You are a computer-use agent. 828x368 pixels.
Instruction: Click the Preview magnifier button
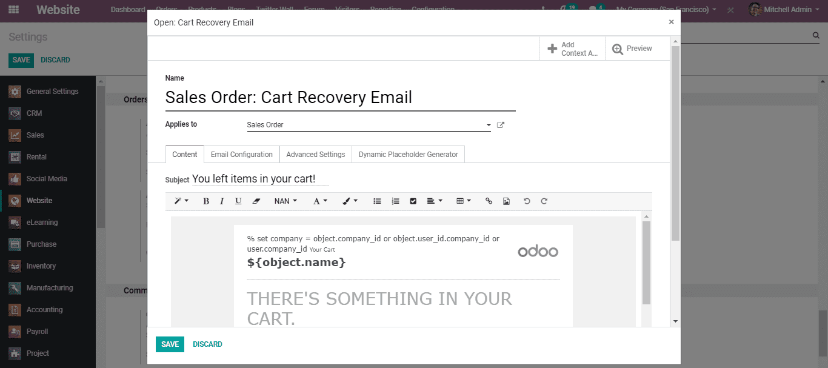click(x=632, y=49)
